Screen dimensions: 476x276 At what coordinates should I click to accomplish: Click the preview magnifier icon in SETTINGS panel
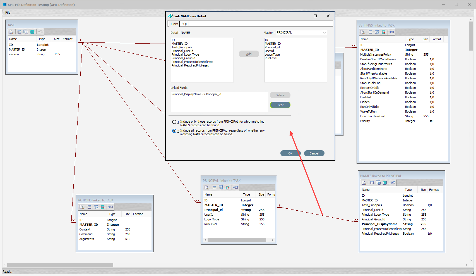(x=362, y=32)
